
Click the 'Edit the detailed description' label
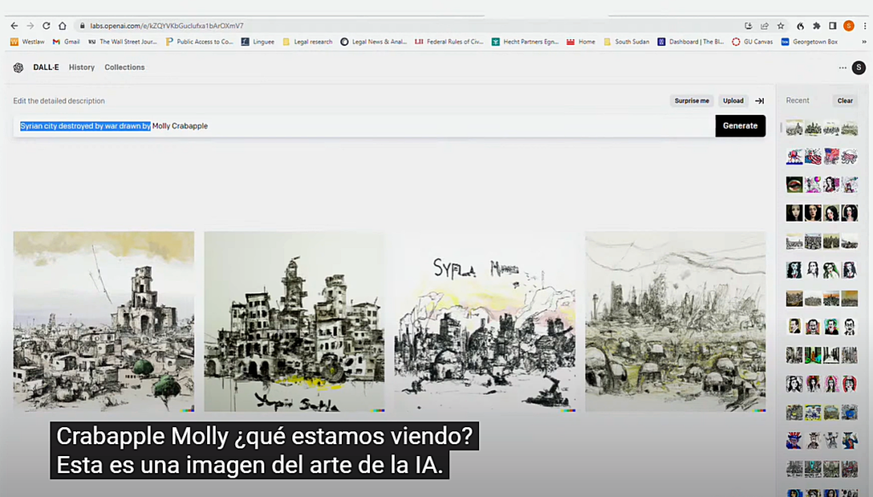pyautogui.click(x=59, y=101)
